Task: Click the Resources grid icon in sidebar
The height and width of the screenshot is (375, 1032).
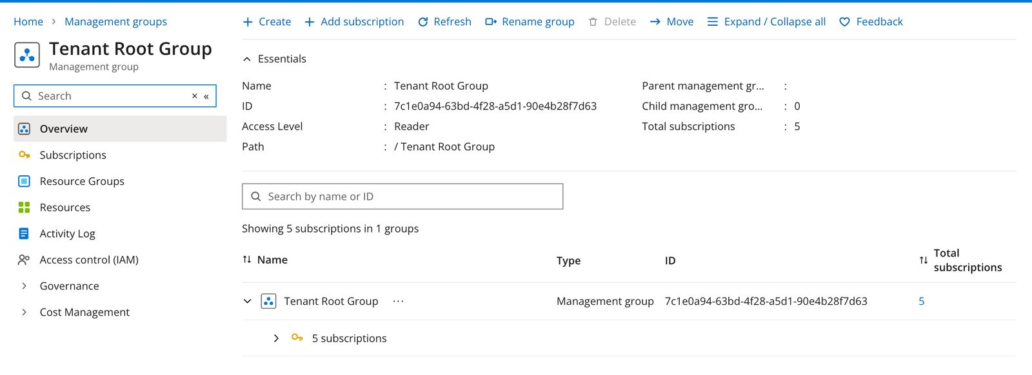Action: coord(25,207)
